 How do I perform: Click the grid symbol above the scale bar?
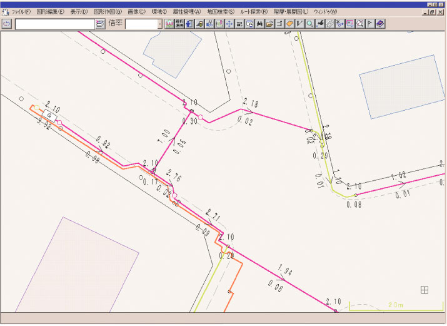(424, 289)
